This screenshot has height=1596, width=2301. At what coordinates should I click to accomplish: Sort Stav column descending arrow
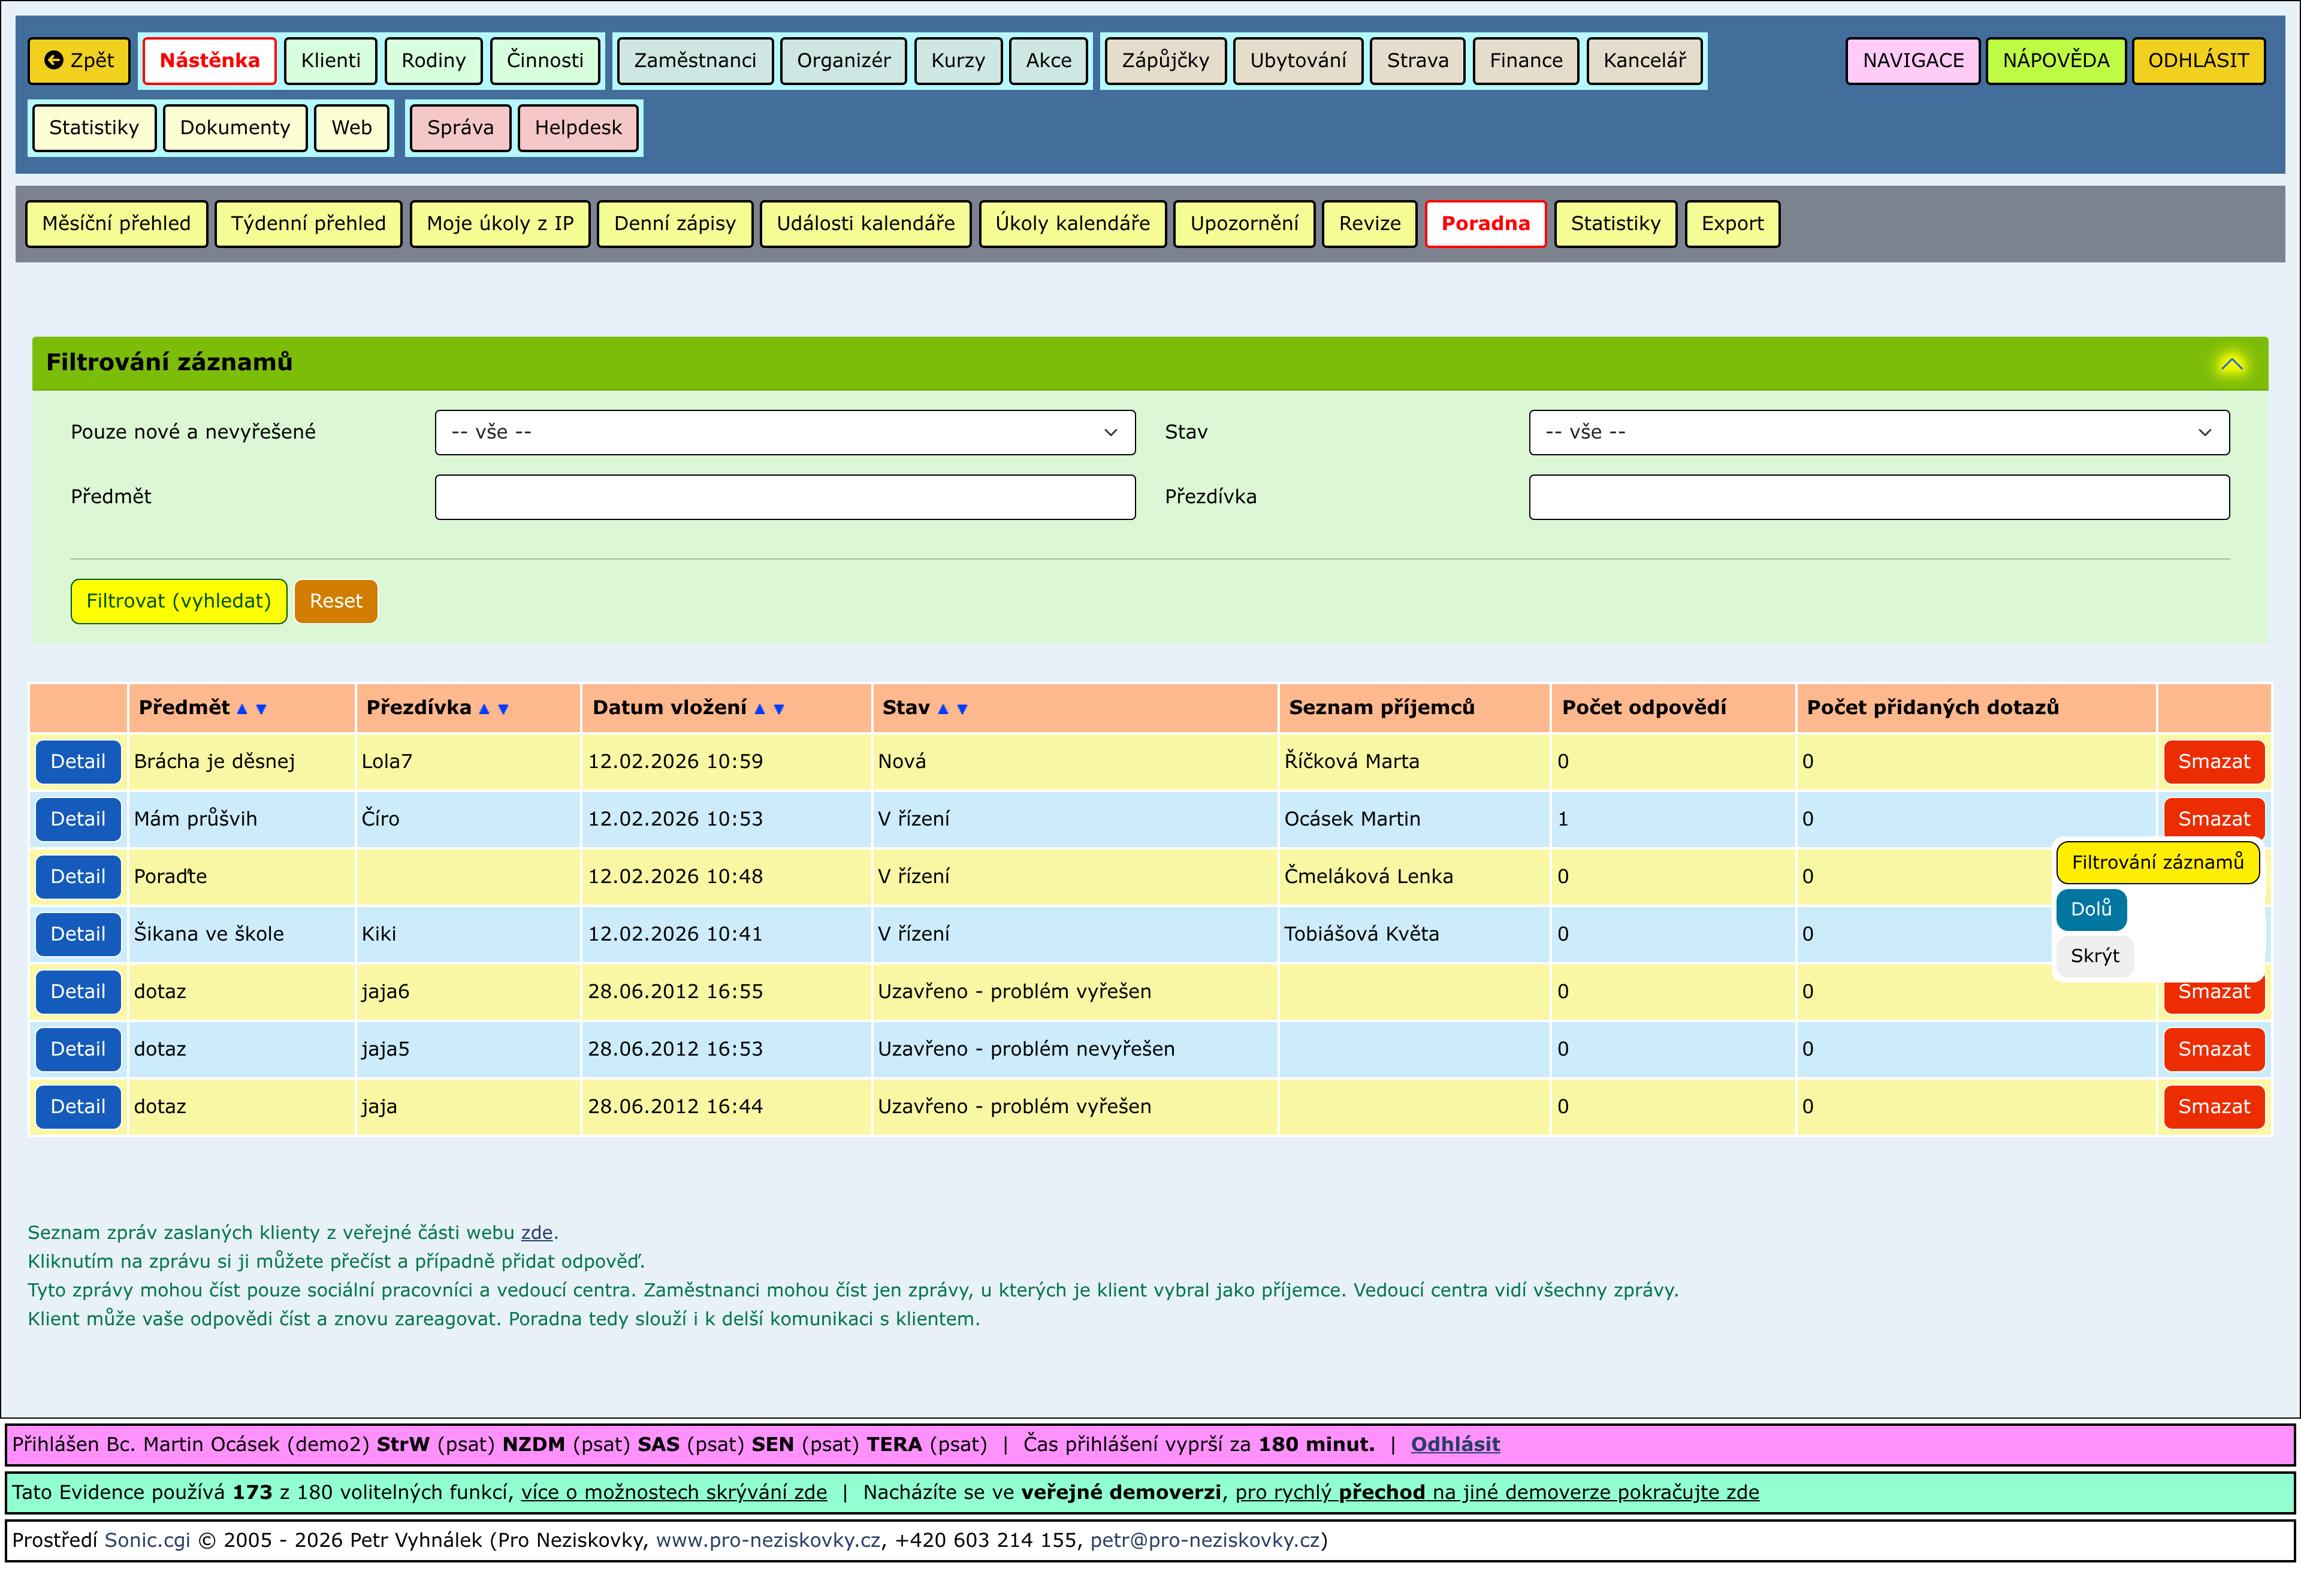tap(962, 709)
